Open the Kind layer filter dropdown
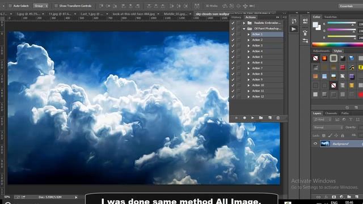This screenshot has height=204, width=363. pyautogui.click(x=323, y=120)
